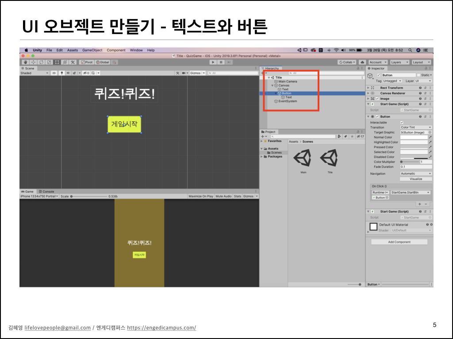Open the Shaded draw mode dropdown

coord(35,73)
